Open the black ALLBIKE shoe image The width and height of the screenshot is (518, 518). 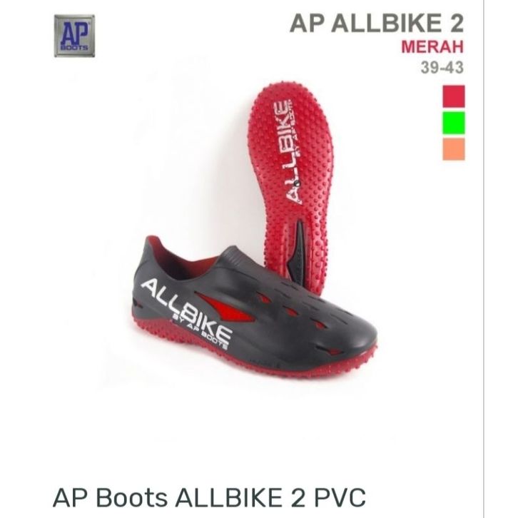coord(255,309)
